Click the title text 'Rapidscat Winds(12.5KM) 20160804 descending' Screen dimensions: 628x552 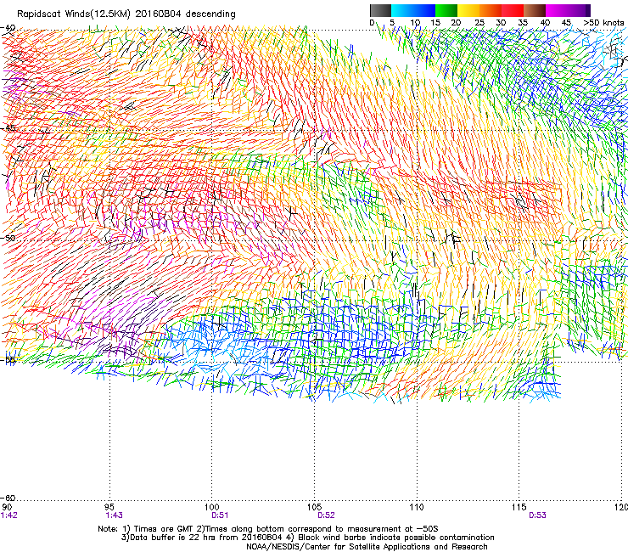pyautogui.click(x=126, y=14)
